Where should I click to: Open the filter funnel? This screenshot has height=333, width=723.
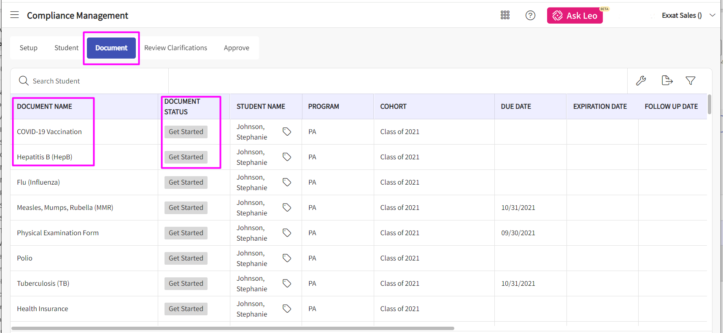[691, 81]
